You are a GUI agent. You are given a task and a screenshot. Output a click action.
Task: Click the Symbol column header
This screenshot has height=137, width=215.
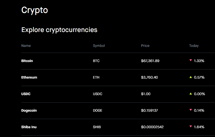click(x=99, y=46)
